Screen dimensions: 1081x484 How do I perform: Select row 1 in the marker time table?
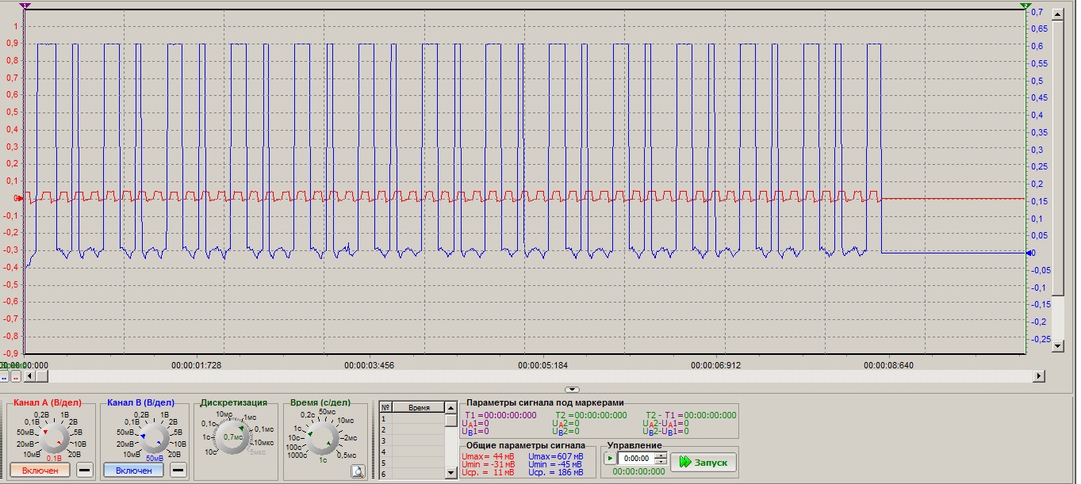[412, 418]
